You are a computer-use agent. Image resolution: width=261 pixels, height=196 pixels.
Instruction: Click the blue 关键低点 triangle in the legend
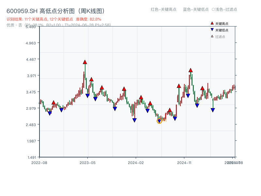pos(212,30)
